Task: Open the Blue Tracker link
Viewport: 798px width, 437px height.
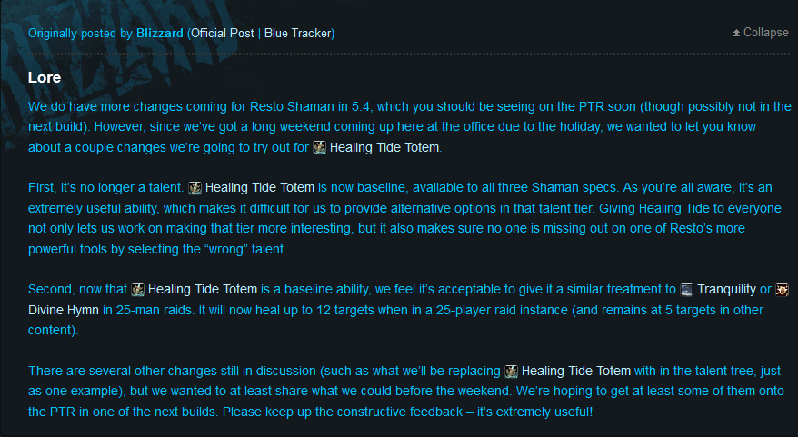Action: coord(298,33)
